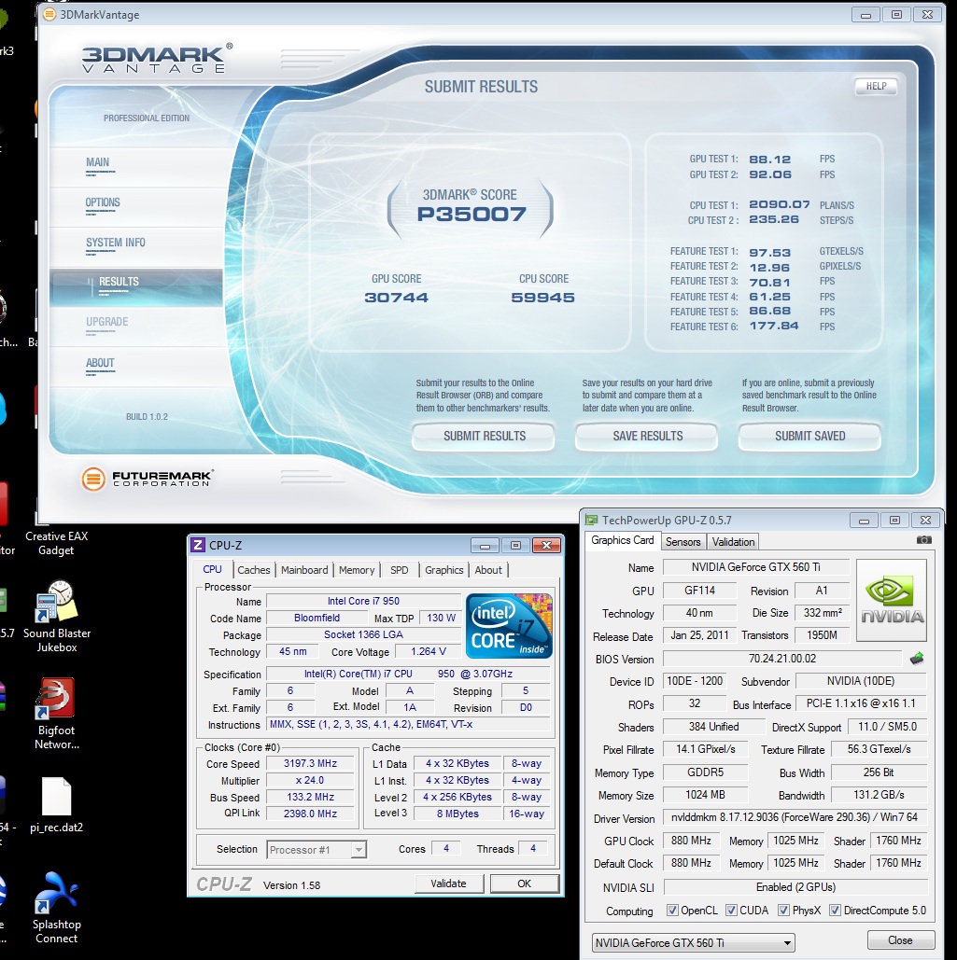Viewport: 957px width, 960px height.
Task: Click the CPU-Z Multiplier x 24.0 field
Action: click(310, 780)
